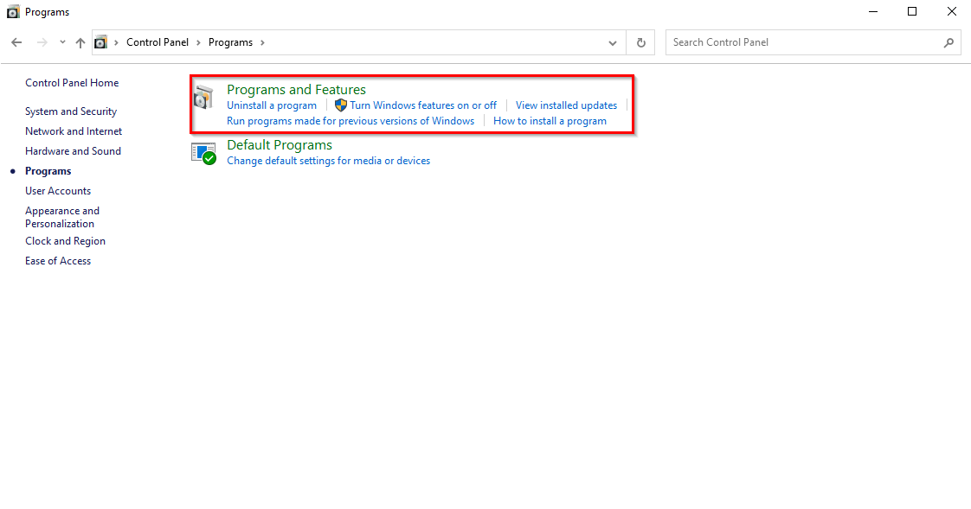Open Appearance and Personalization category

62,217
